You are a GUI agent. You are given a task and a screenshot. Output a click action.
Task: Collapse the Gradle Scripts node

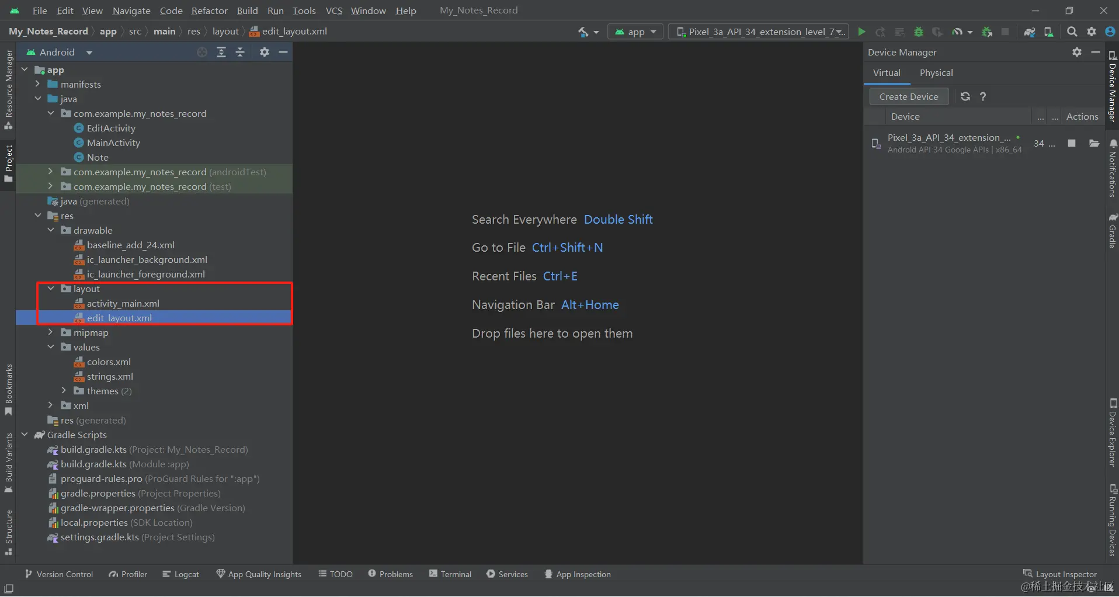click(25, 435)
